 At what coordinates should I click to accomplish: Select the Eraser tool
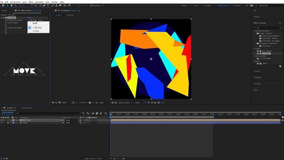tap(60, 6)
